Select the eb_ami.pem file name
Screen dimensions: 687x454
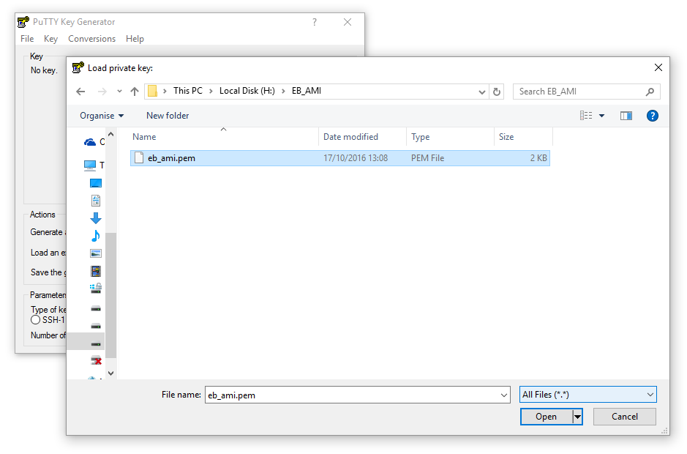171,158
